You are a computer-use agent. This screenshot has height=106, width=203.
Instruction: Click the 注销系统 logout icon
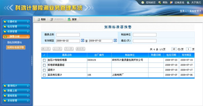pos(171,2)
